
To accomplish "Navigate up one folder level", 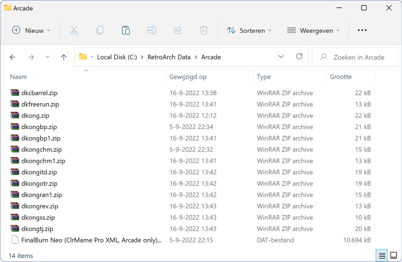I will tap(64, 57).
